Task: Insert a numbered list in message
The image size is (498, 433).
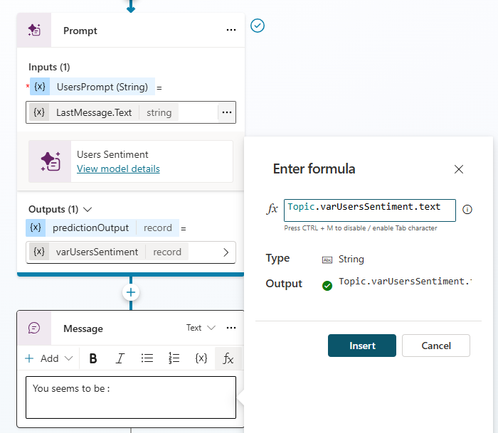Action: 174,358
